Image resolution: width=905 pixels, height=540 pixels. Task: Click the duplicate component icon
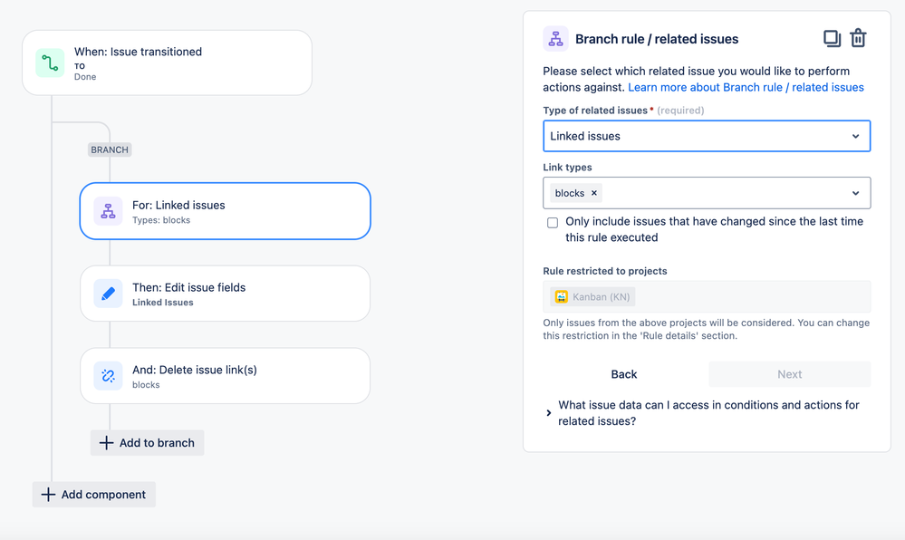[x=832, y=39]
